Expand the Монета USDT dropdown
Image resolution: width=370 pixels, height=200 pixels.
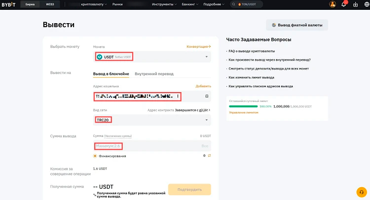(152, 57)
